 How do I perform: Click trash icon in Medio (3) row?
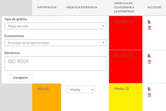[149, 95]
